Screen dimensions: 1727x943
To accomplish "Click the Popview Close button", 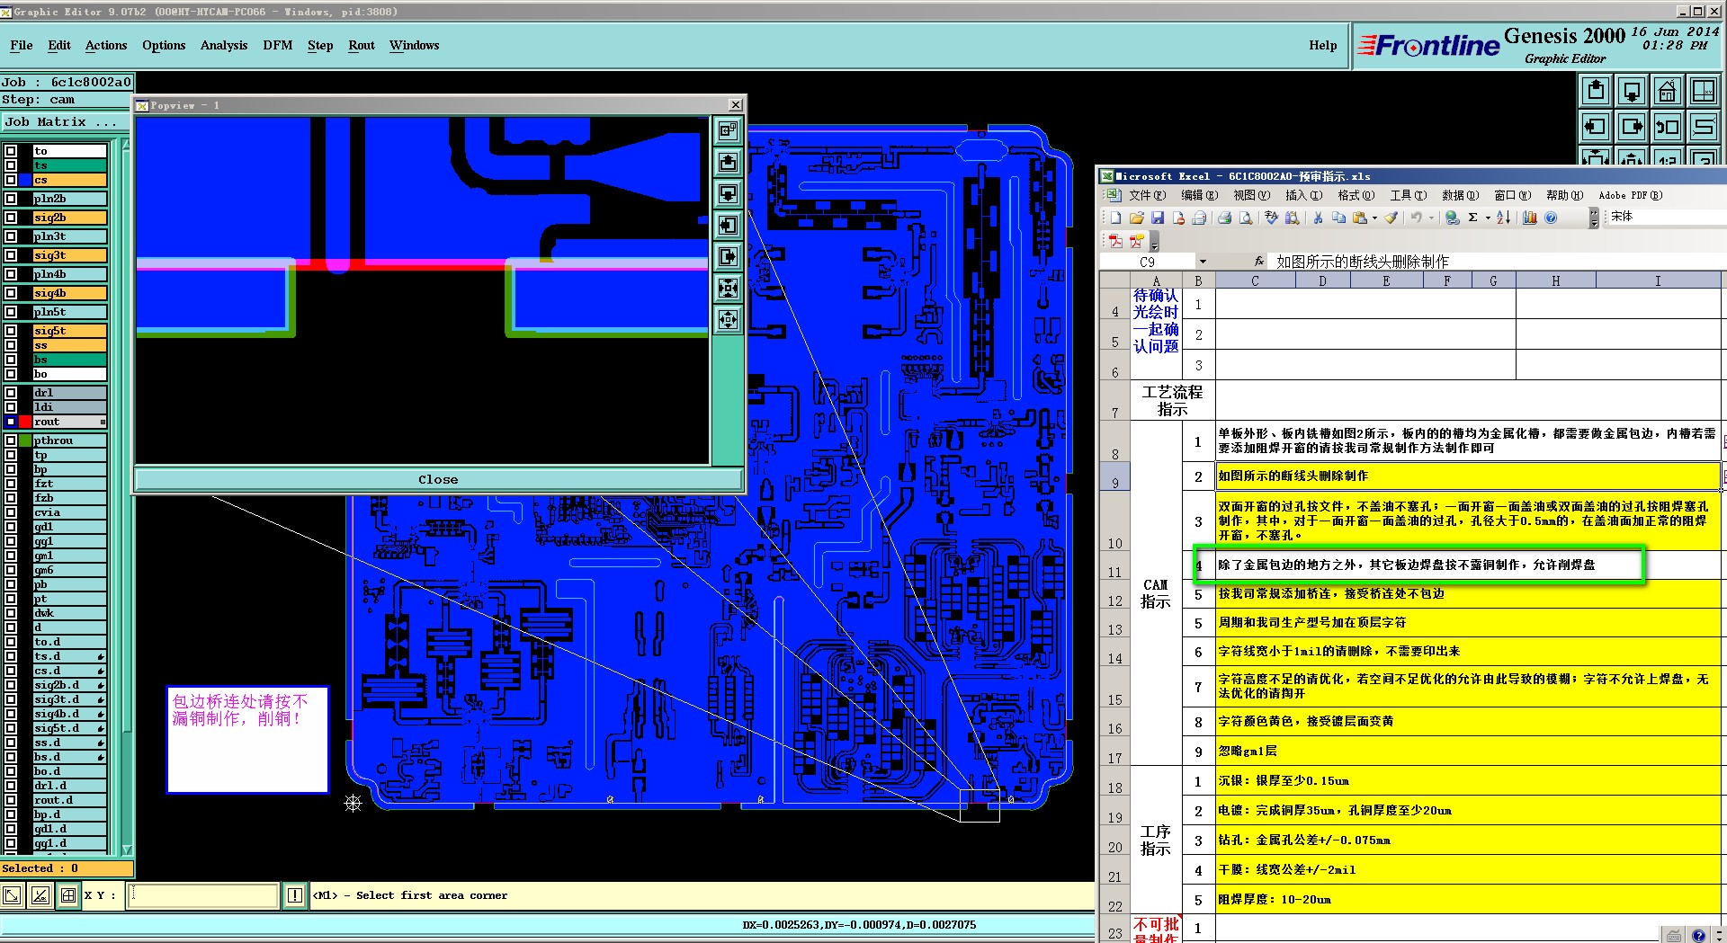I will (438, 479).
